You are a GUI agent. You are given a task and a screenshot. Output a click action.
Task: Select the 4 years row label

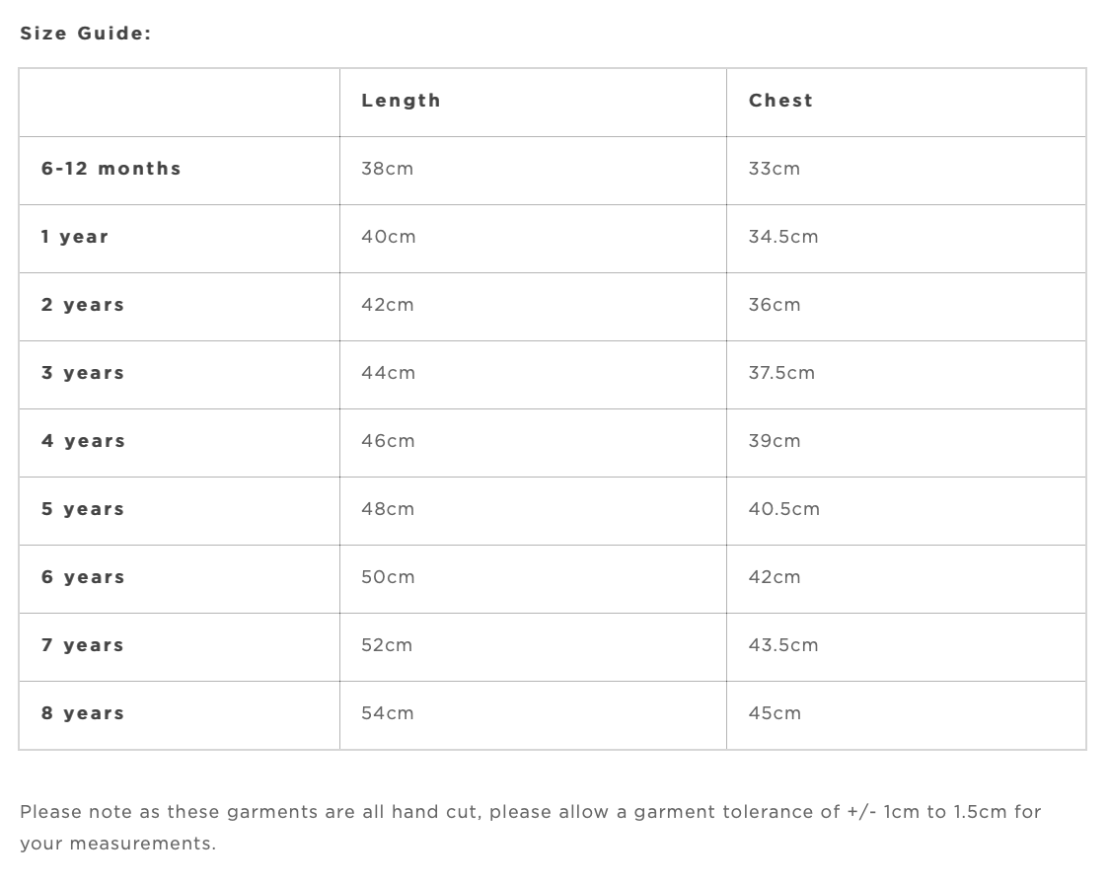[83, 441]
